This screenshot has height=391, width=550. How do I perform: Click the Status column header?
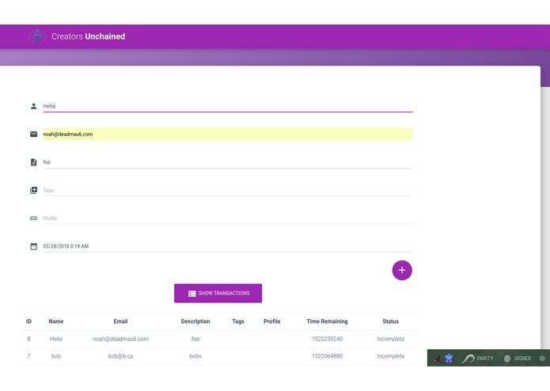(391, 321)
